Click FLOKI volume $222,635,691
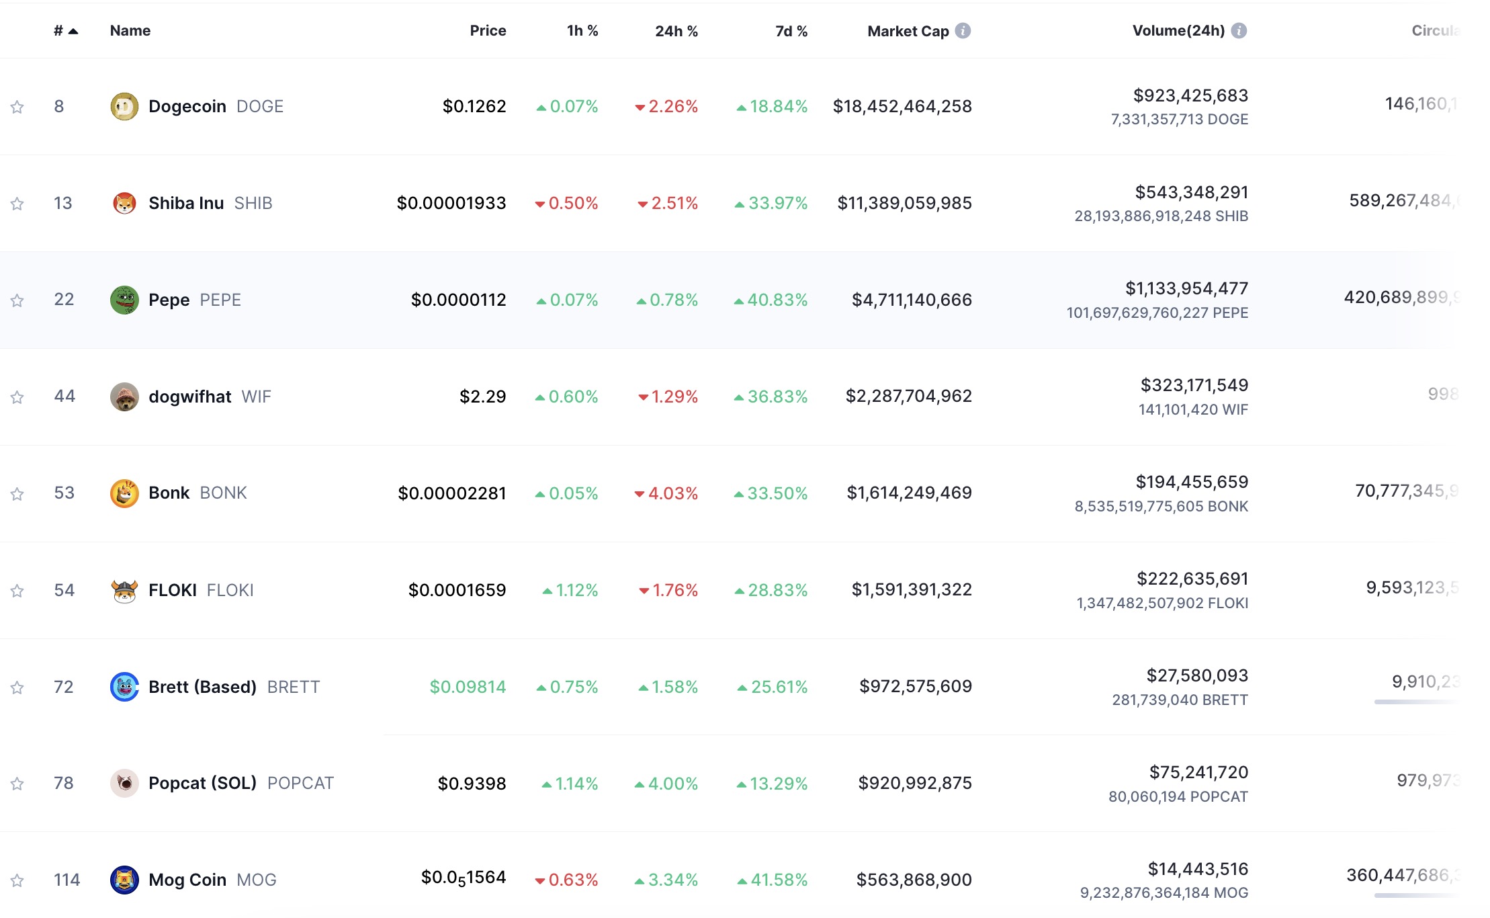This screenshot has width=1490, height=918. tap(1192, 579)
